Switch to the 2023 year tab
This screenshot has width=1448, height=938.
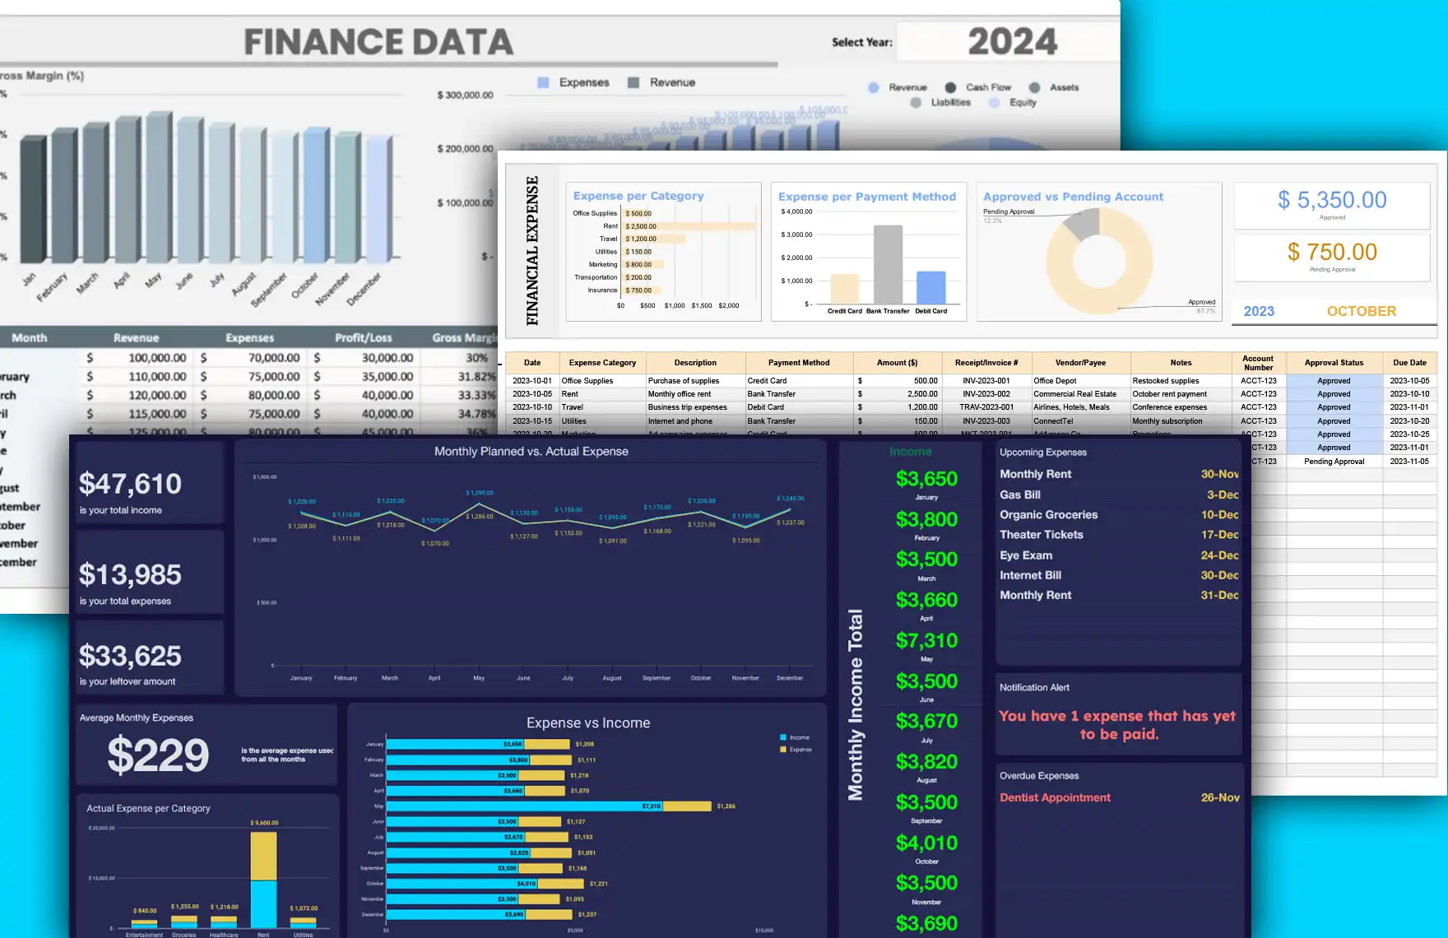pyautogui.click(x=1260, y=311)
